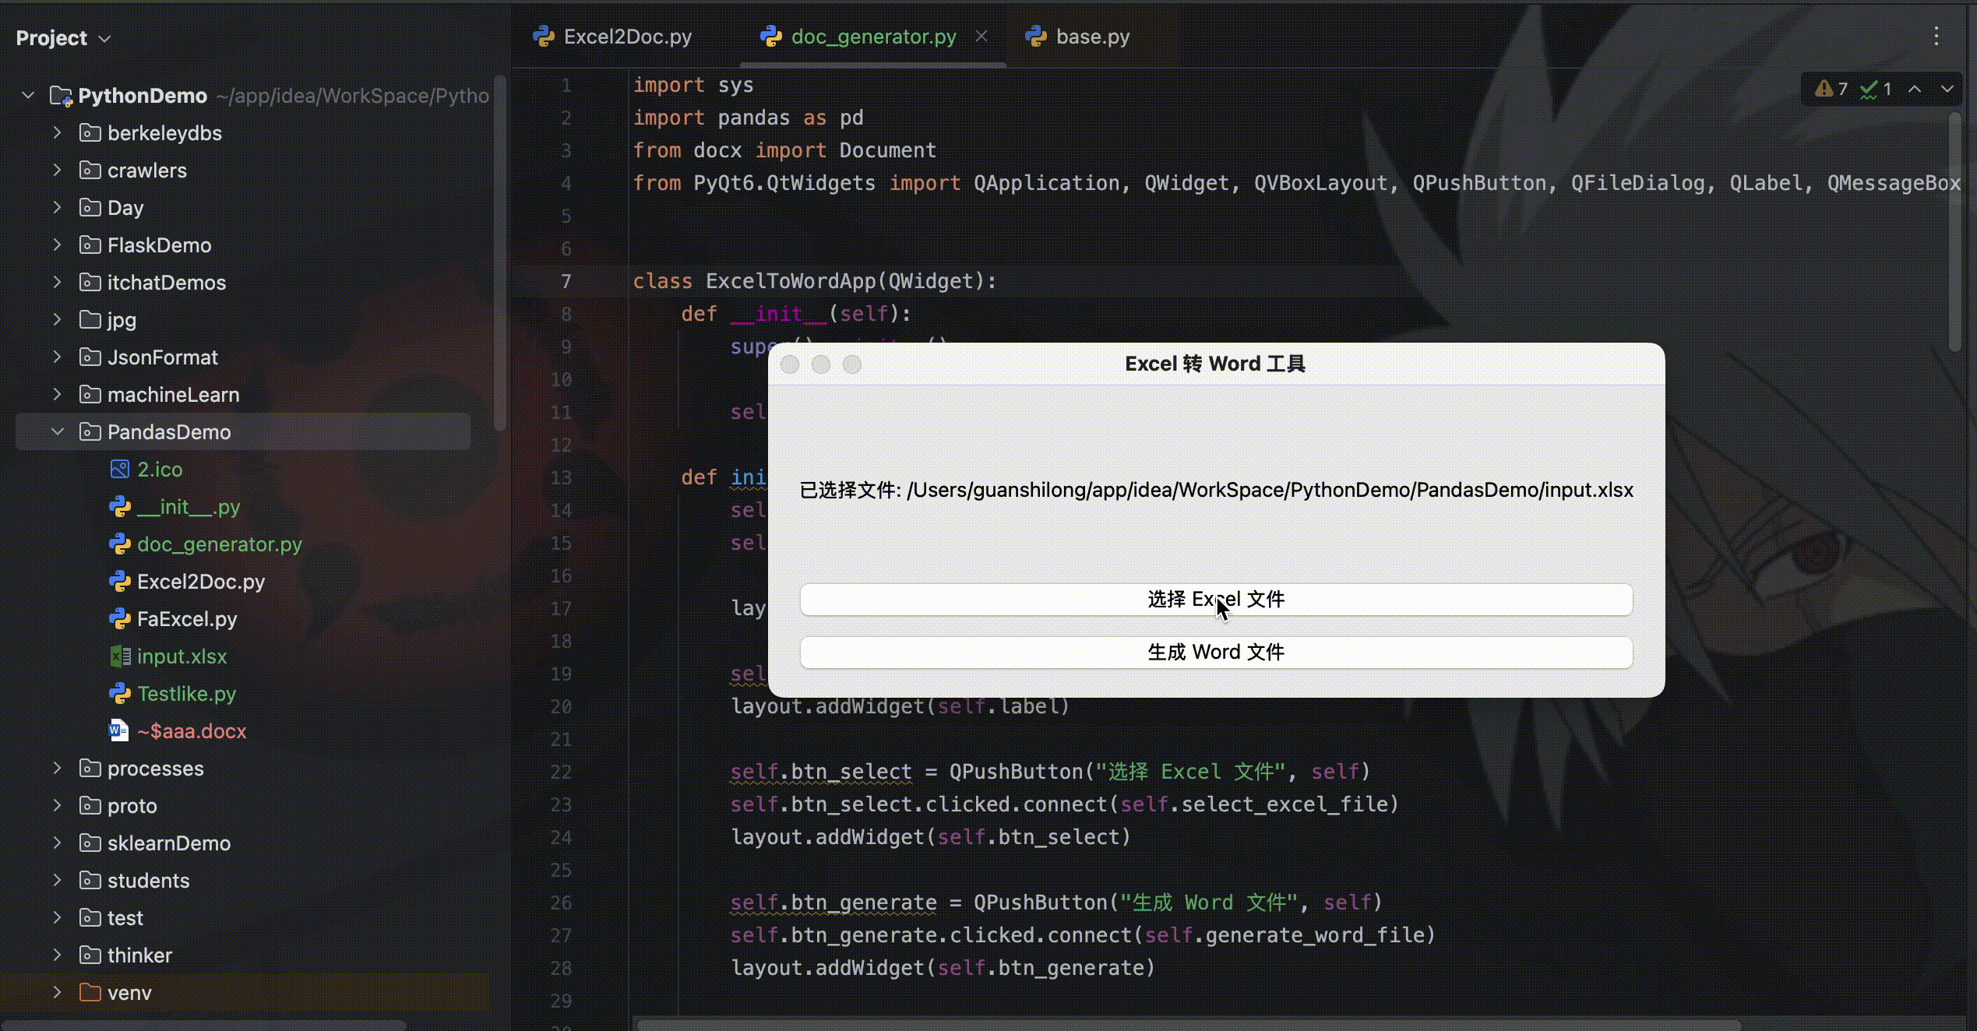
Task: Click the typo check indicator showing 1
Action: tap(1876, 90)
